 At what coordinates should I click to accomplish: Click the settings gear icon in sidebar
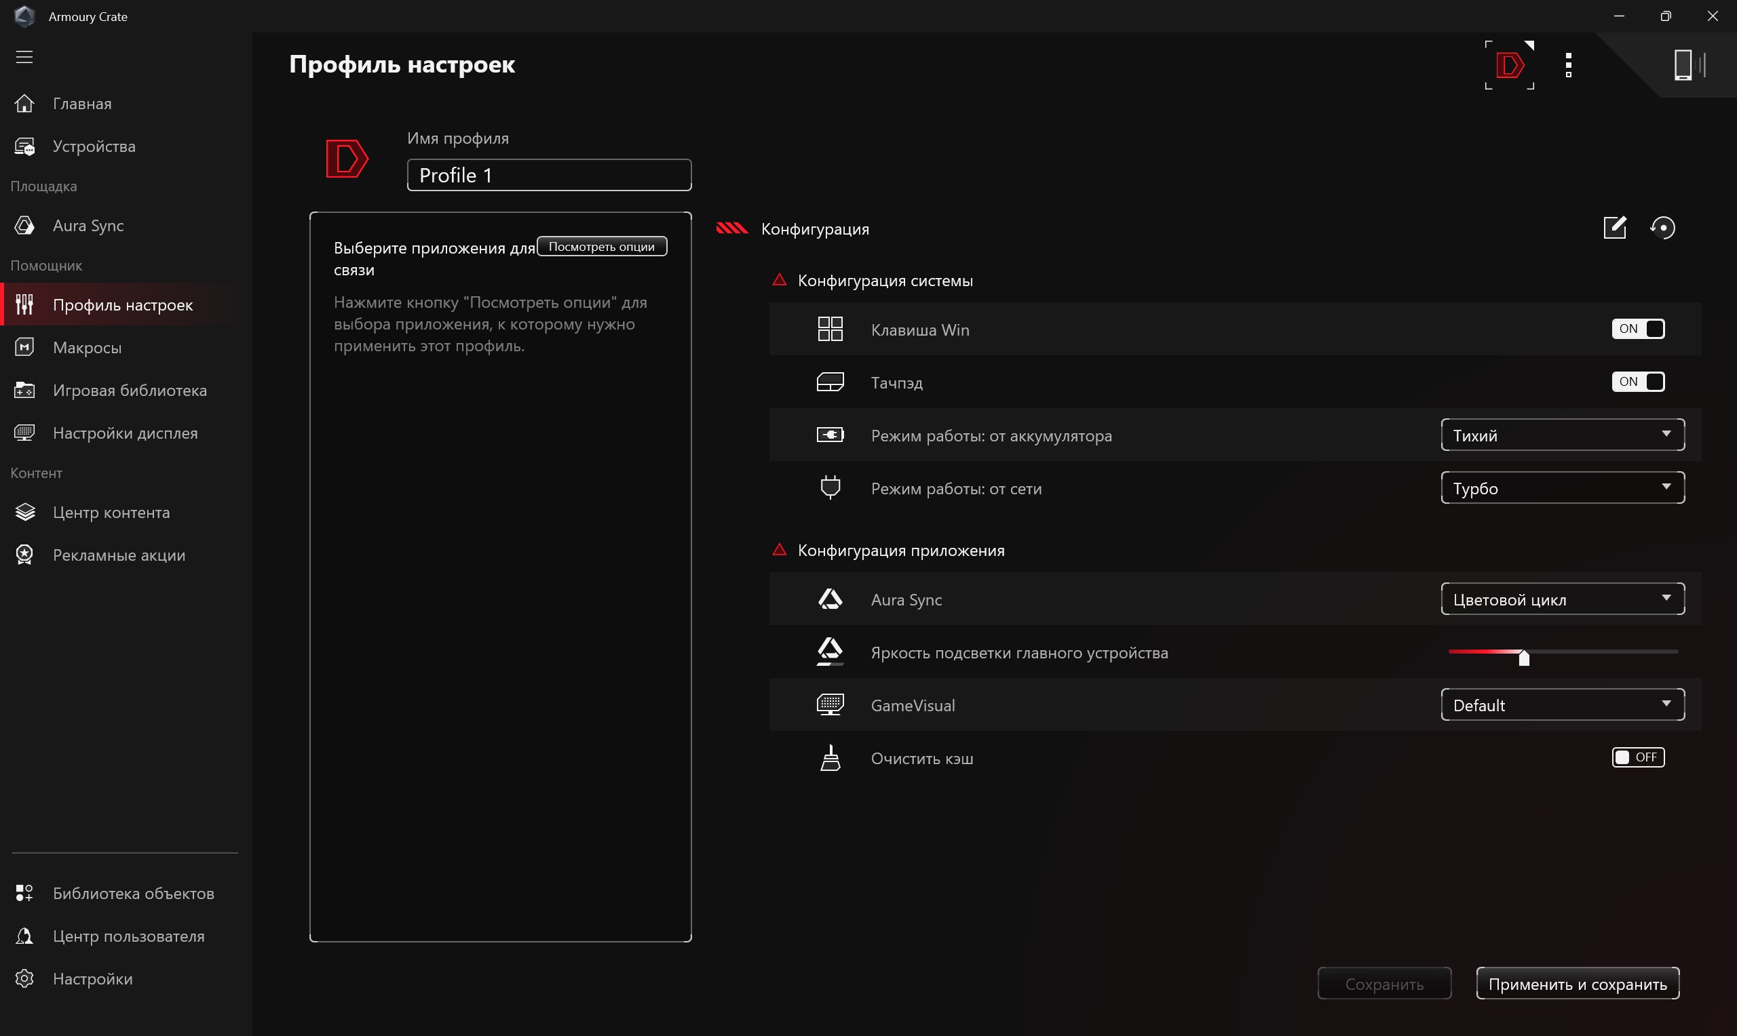[24, 978]
